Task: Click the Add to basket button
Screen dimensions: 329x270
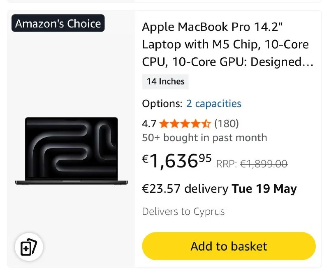Action: [x=229, y=246]
